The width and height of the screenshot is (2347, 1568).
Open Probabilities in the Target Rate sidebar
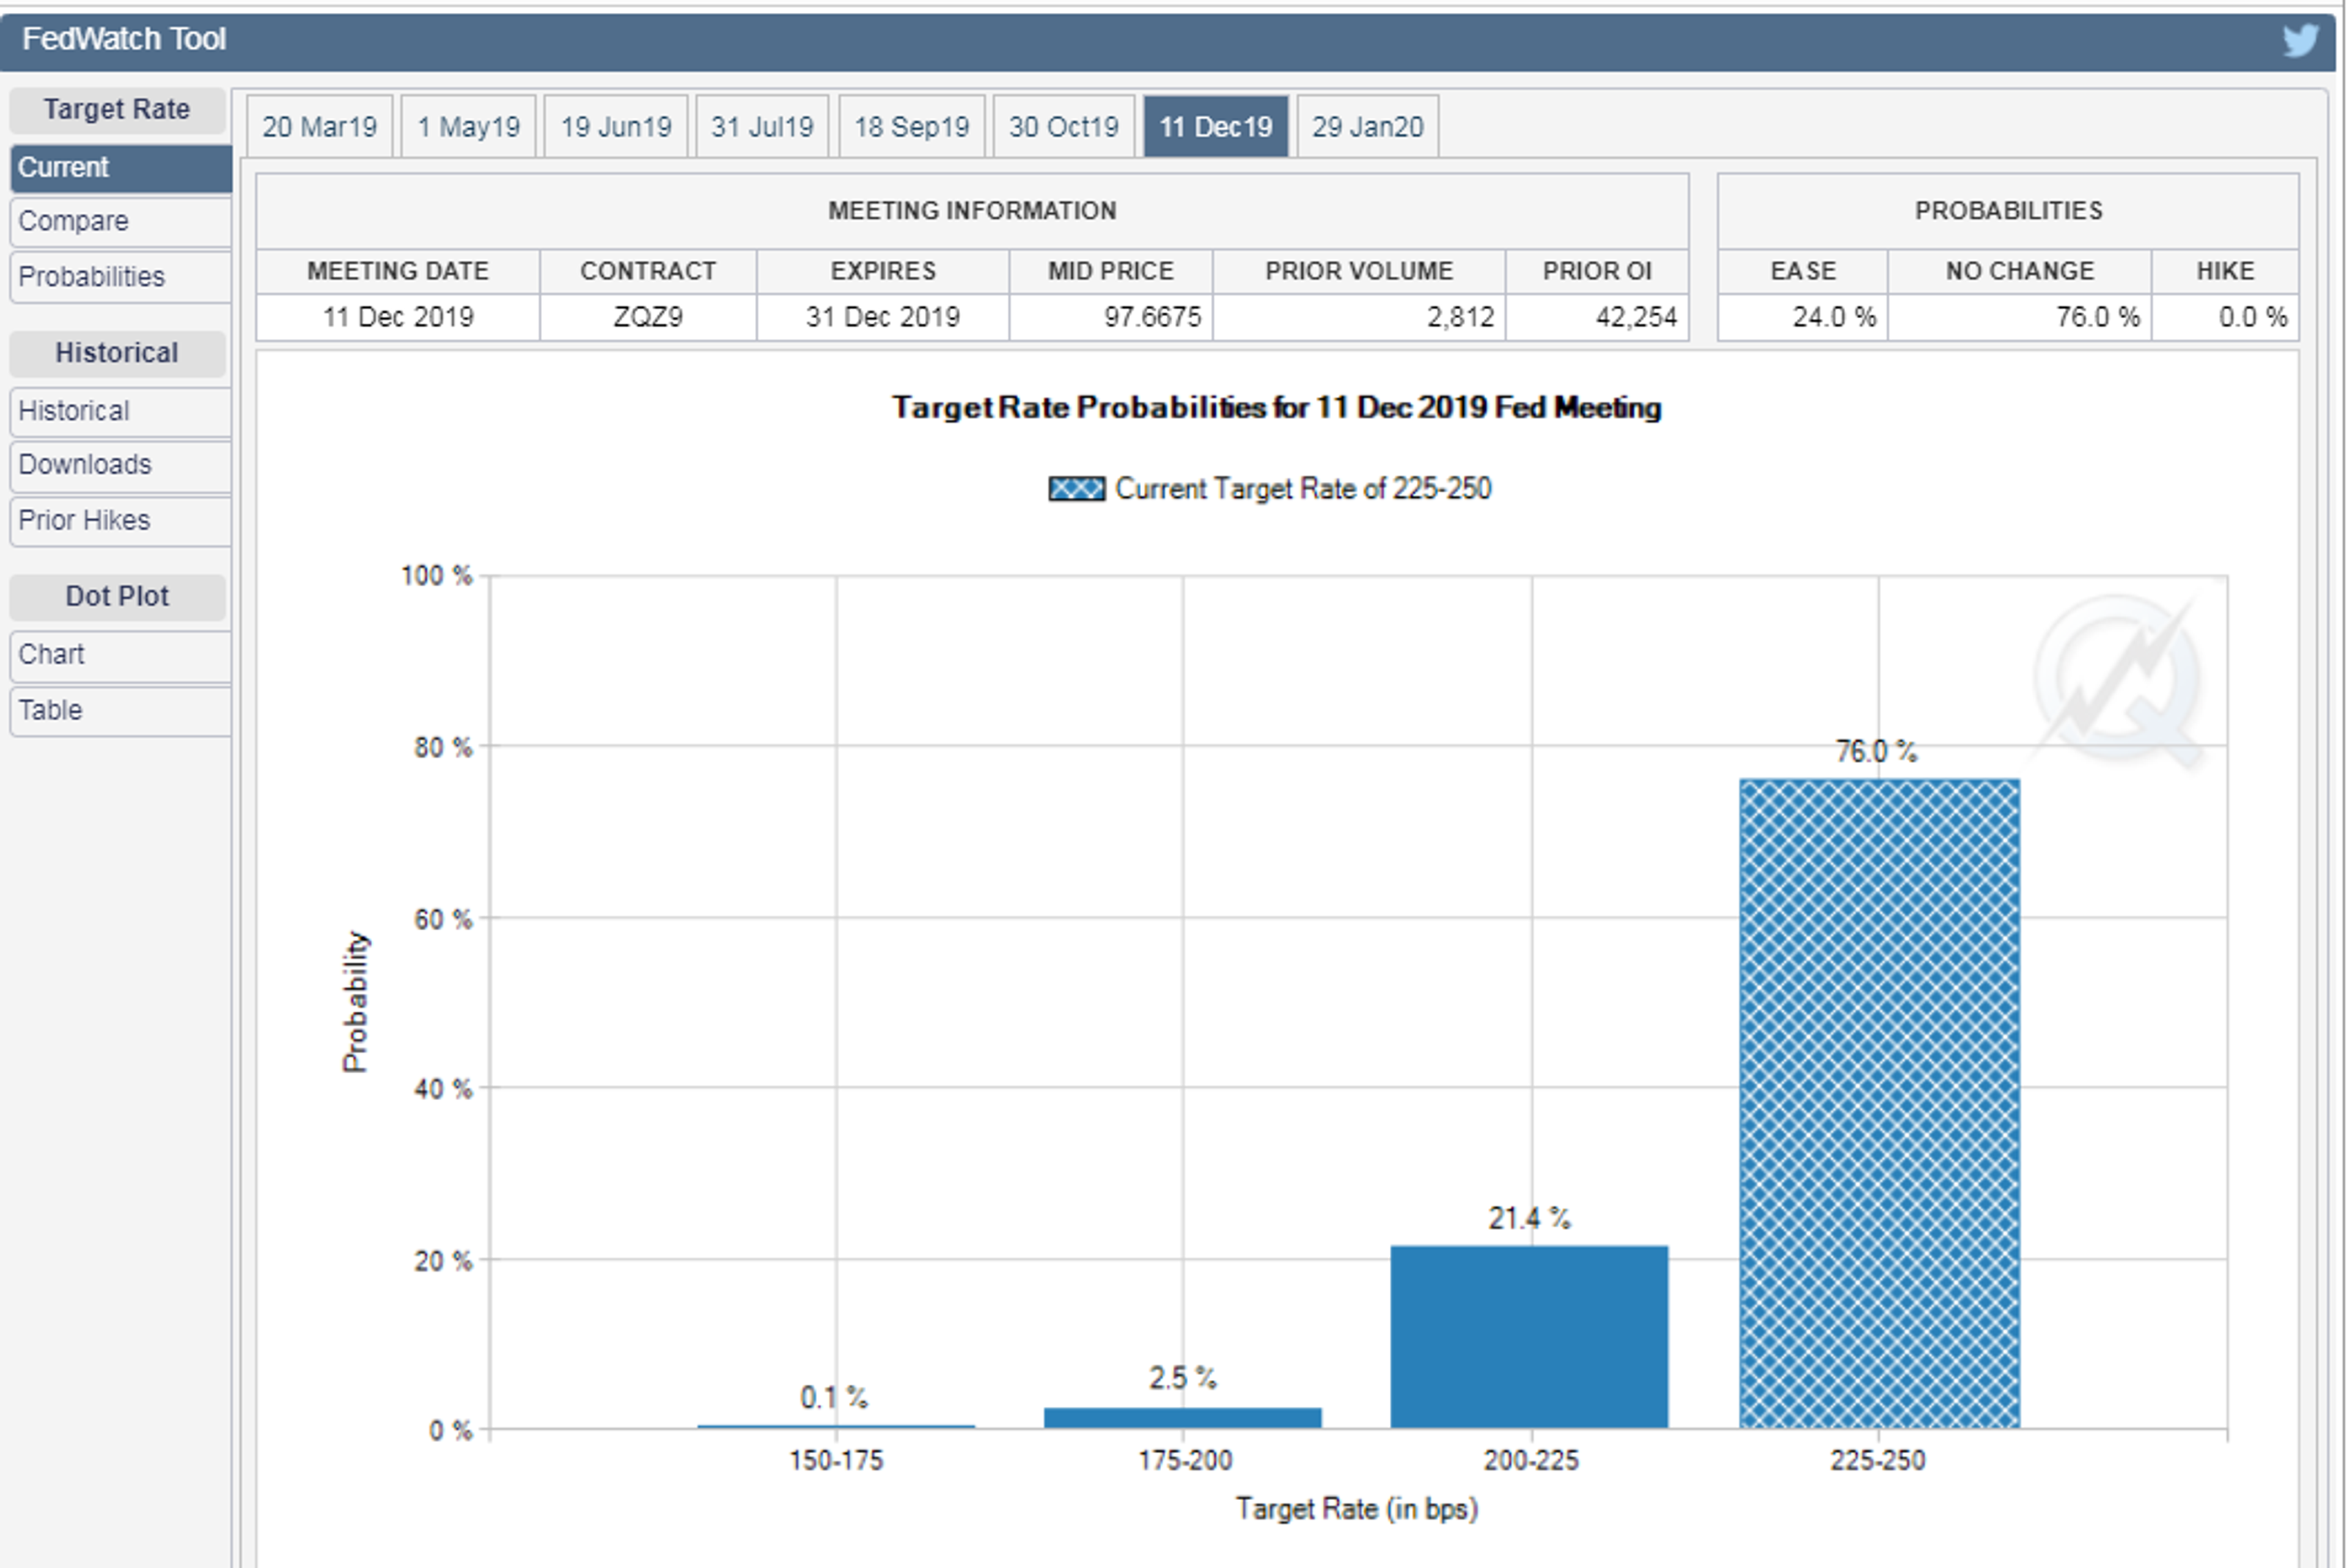[x=121, y=277]
